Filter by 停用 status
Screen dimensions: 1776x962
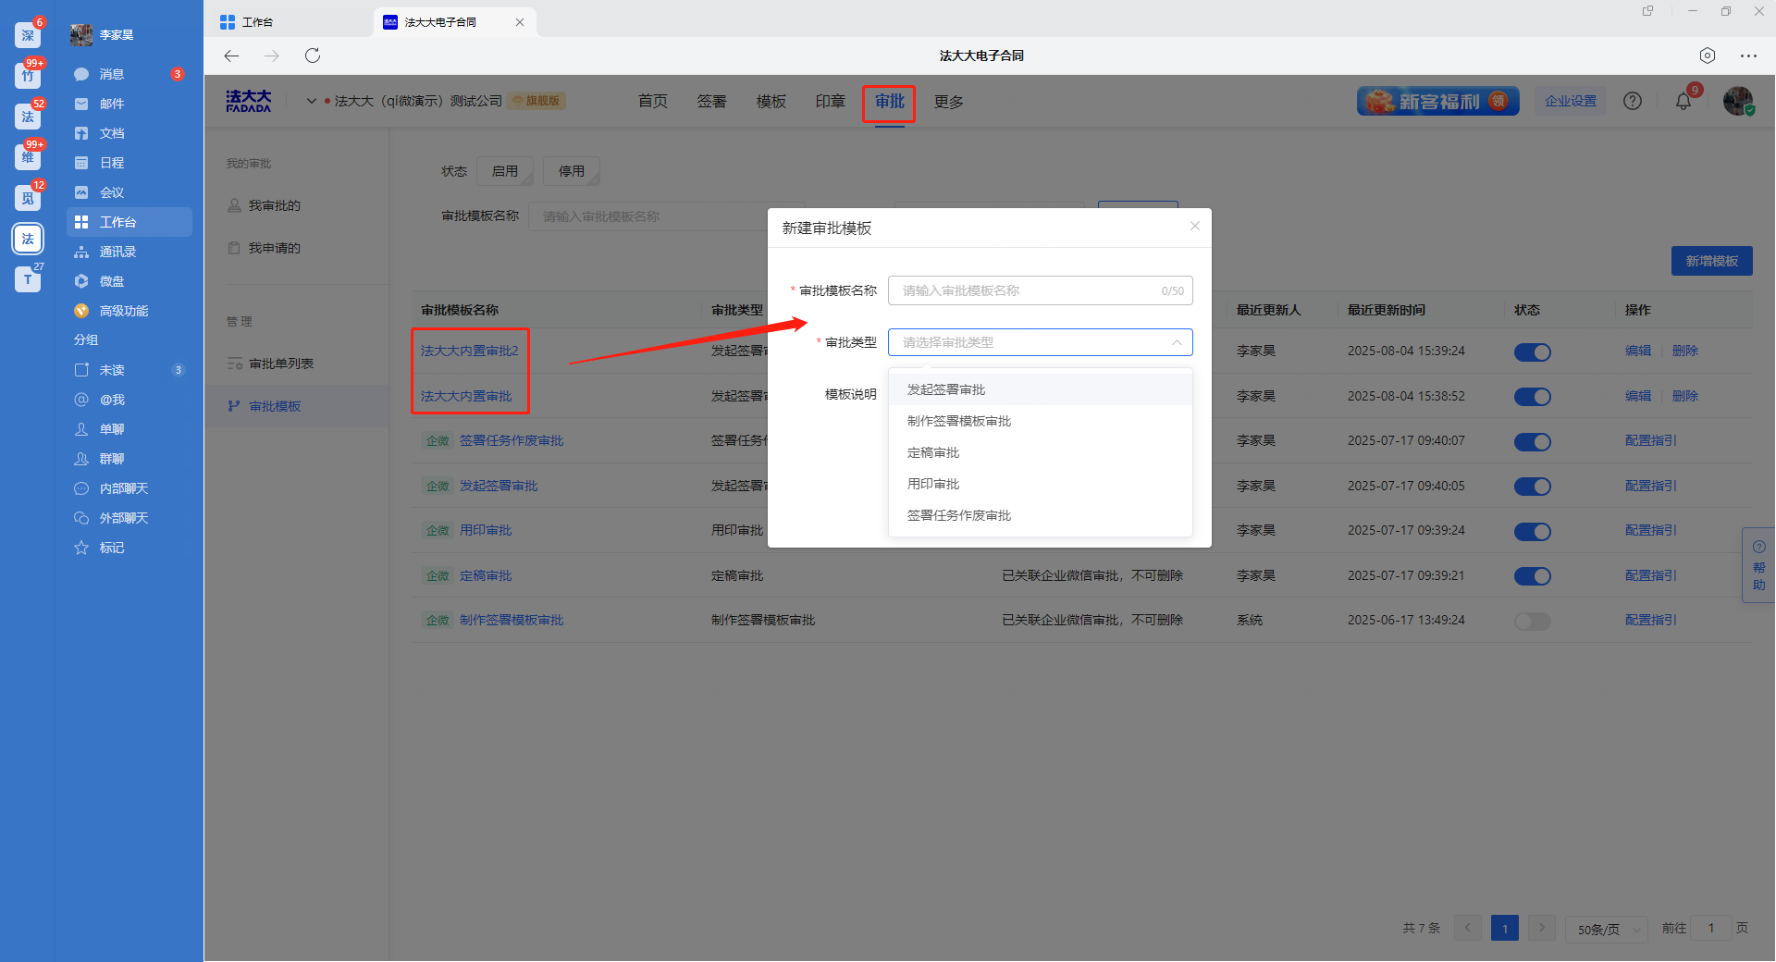572,171
